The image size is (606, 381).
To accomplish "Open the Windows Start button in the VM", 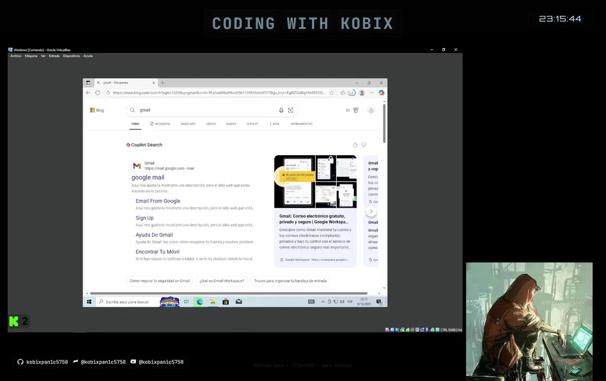I will click(89, 302).
